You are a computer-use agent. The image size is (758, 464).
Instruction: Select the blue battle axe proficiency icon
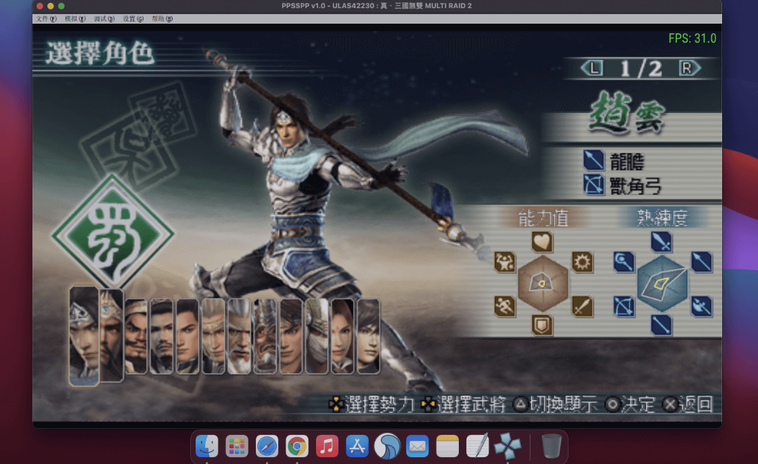click(x=701, y=306)
